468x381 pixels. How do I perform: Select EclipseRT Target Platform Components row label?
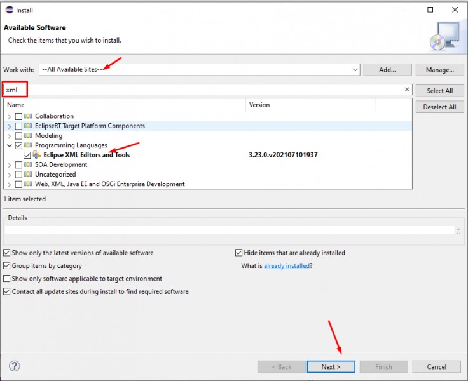pyautogui.click(x=90, y=126)
